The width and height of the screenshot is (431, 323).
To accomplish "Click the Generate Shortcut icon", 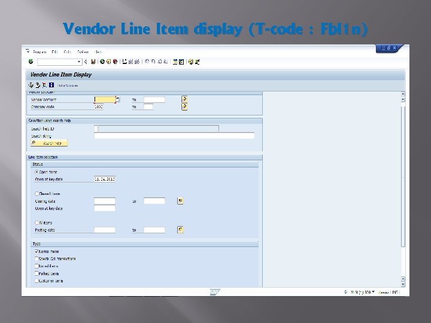I will point(181,62).
